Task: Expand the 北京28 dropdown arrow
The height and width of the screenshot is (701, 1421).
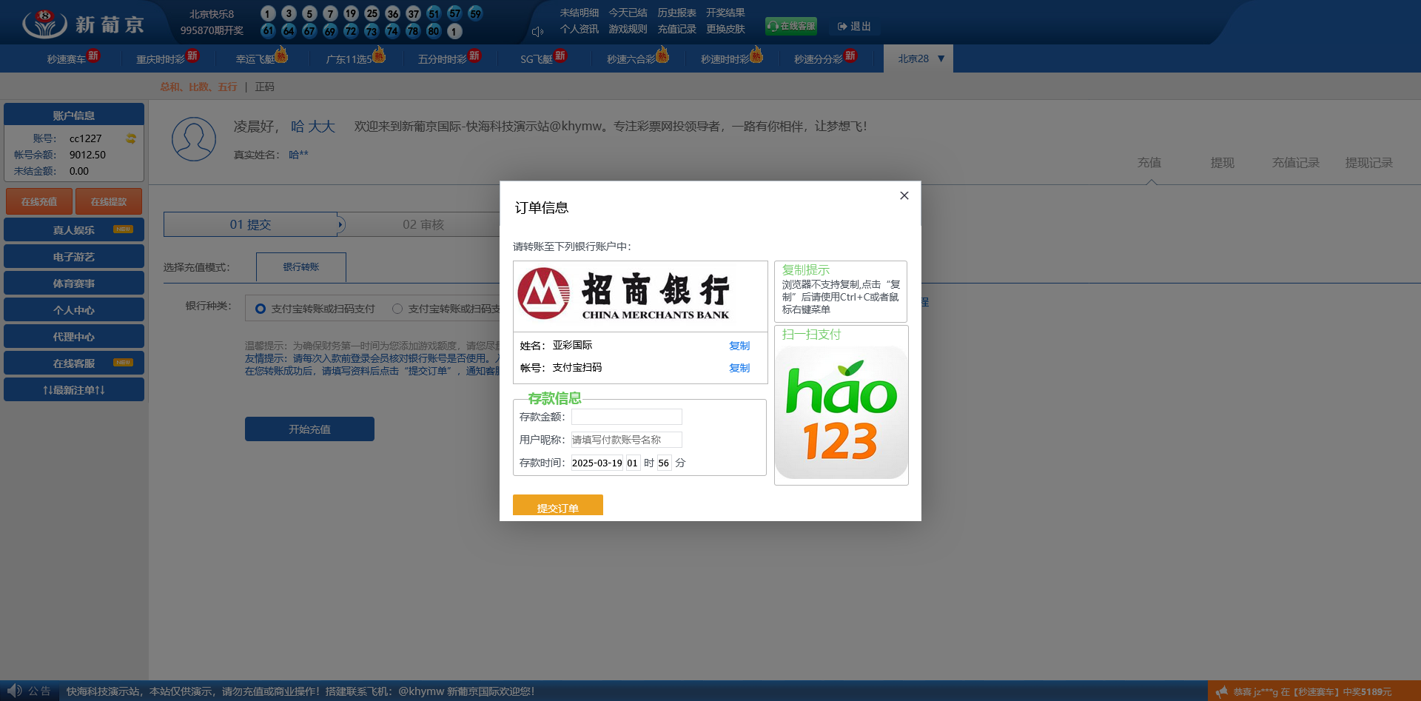Action: point(941,58)
